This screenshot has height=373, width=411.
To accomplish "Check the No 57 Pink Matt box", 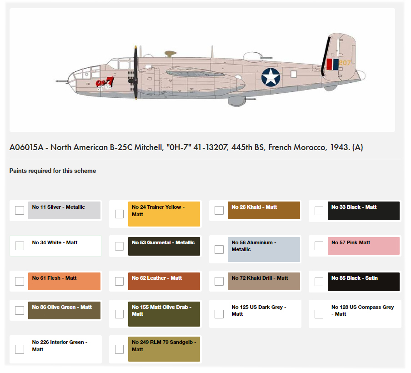I will [319, 246].
